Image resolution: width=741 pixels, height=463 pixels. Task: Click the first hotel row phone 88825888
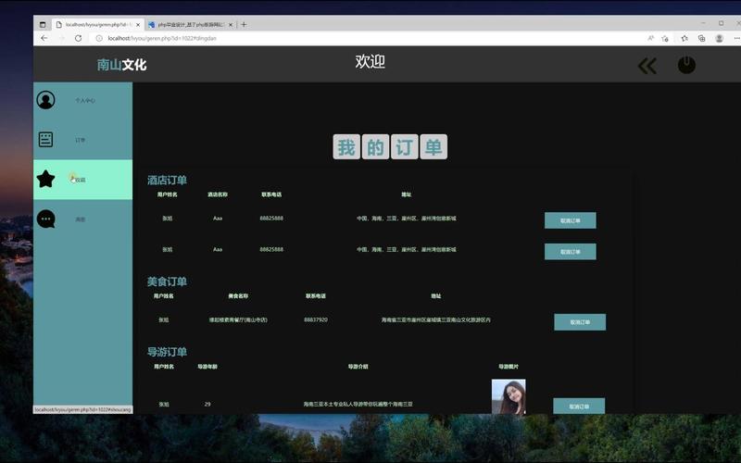tap(271, 219)
